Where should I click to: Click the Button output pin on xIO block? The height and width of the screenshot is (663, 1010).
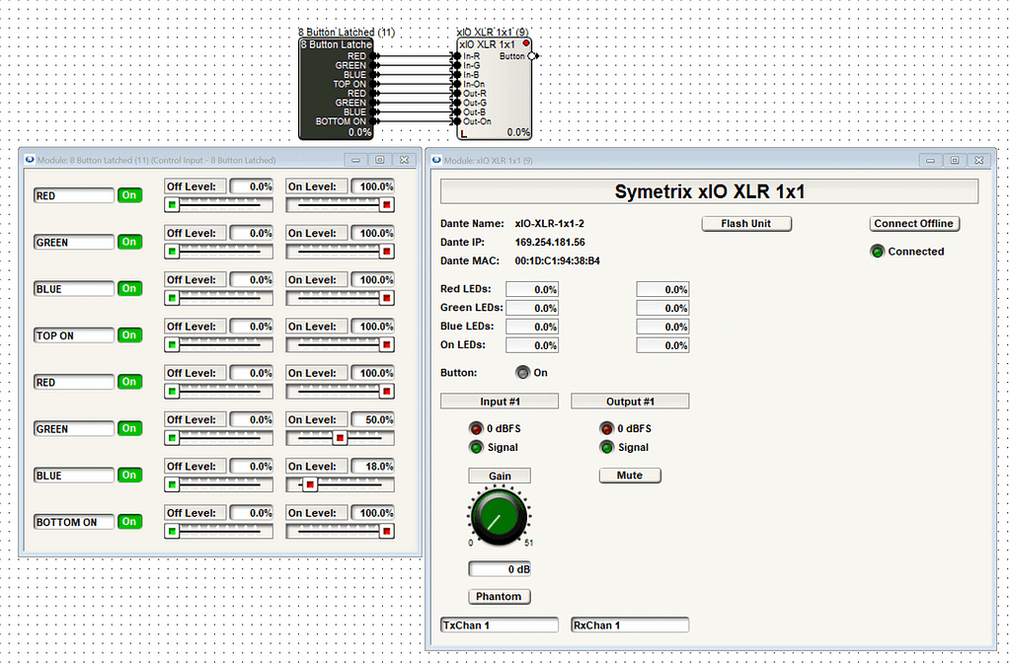tap(533, 56)
